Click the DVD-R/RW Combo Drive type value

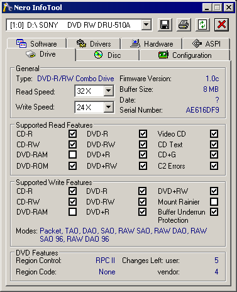(75, 79)
